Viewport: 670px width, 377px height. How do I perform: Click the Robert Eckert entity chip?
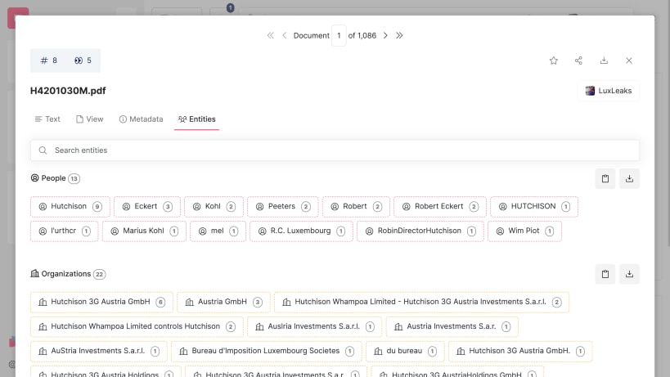point(440,207)
